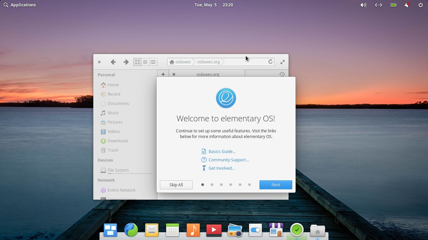The image size is (428, 240).
Task: Open System Settings from the dock
Action: (255, 230)
